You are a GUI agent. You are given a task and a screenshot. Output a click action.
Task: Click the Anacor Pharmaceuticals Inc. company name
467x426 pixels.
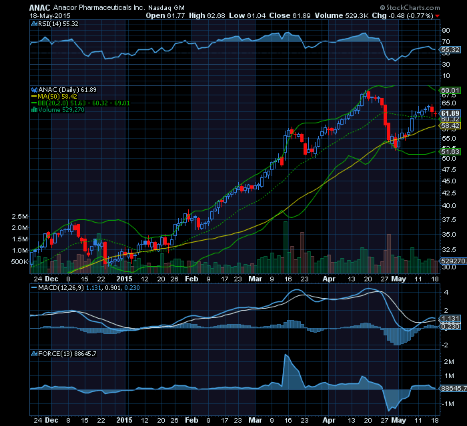[x=99, y=7]
